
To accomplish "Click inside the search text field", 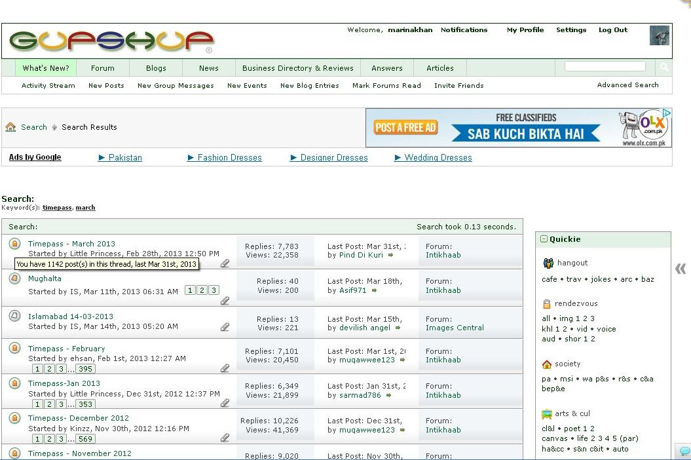I will [x=605, y=67].
